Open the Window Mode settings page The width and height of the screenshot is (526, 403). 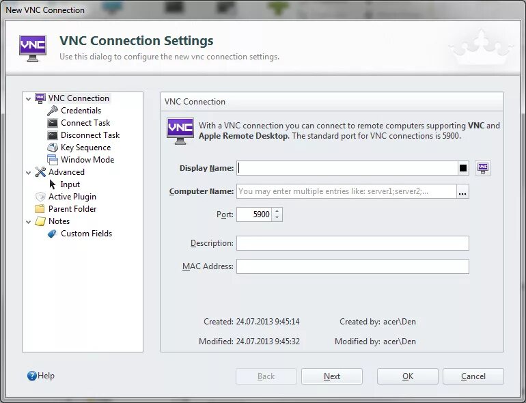click(87, 160)
